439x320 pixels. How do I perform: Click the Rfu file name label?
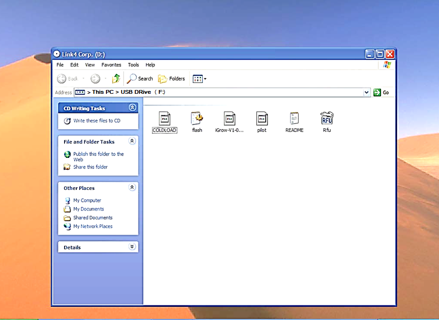[327, 130]
